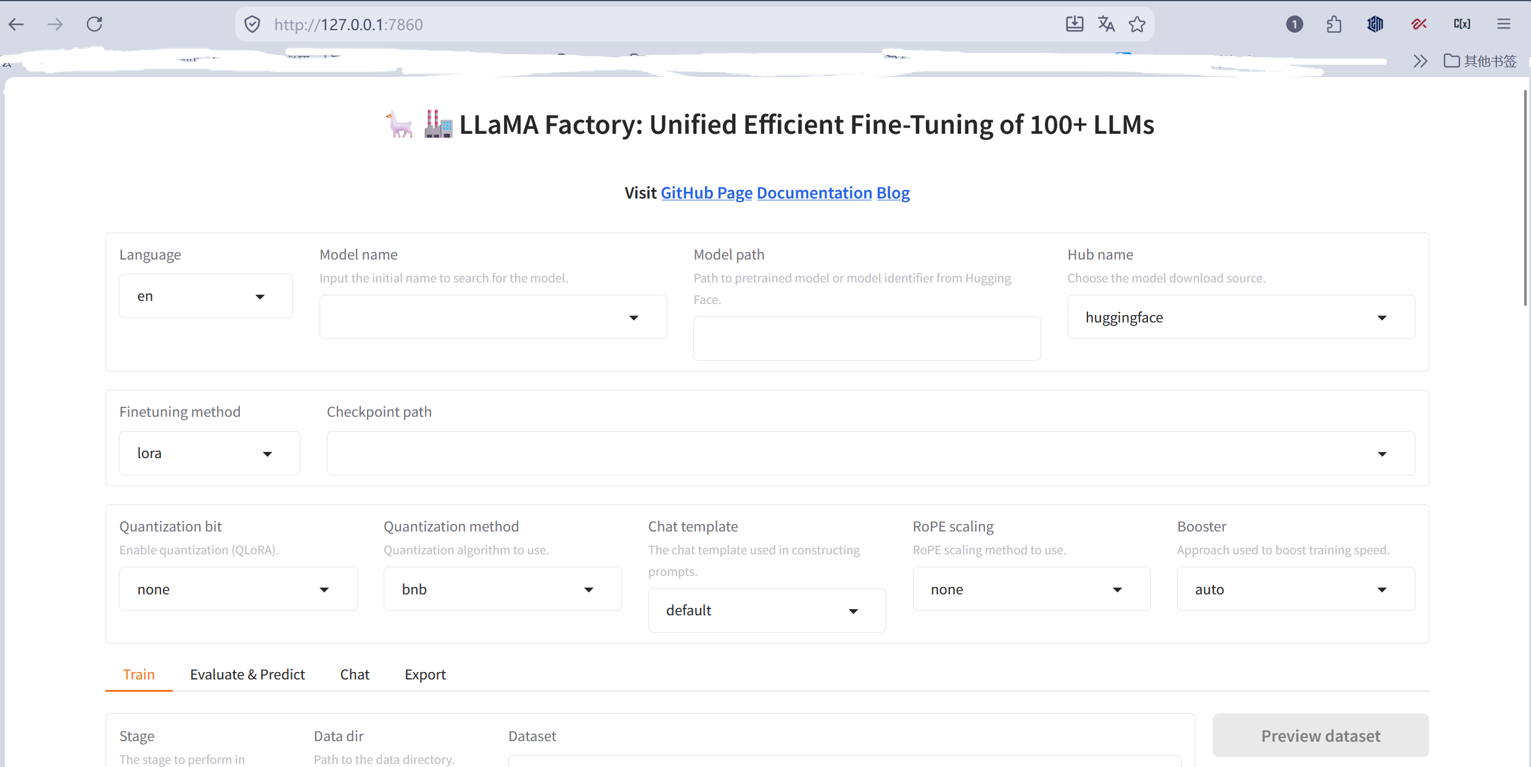Open the 其他书签 bookmarks folder
Image resolution: width=1531 pixels, height=767 pixels.
[x=1480, y=61]
